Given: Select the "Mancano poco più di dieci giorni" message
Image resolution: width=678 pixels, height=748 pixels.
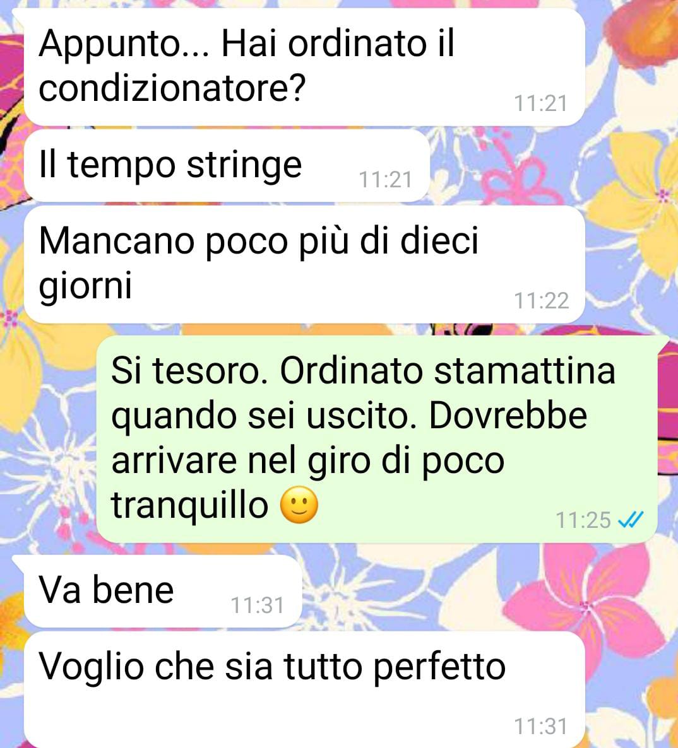Looking at the screenshot, I should coord(304,264).
